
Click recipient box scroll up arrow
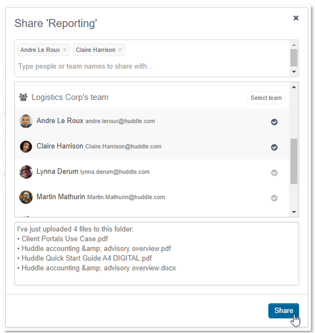point(294,45)
